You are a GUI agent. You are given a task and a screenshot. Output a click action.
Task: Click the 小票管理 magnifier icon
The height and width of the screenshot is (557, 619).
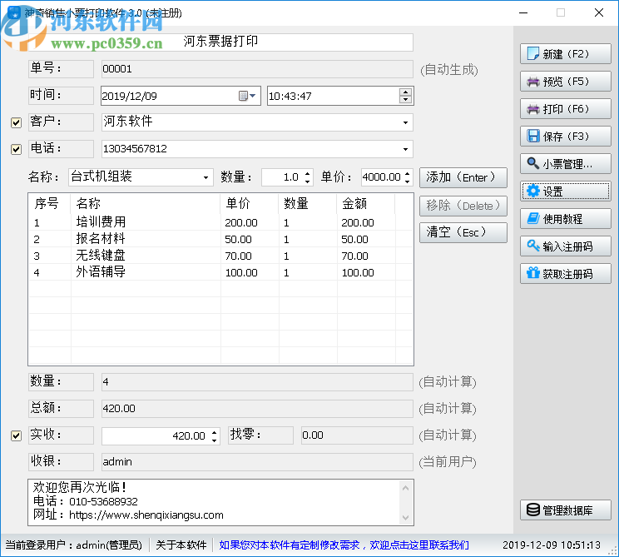pyautogui.click(x=533, y=163)
